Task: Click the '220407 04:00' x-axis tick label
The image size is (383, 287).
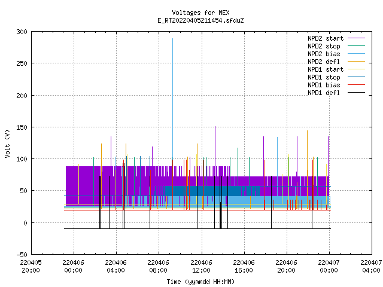Action: coord(371,267)
